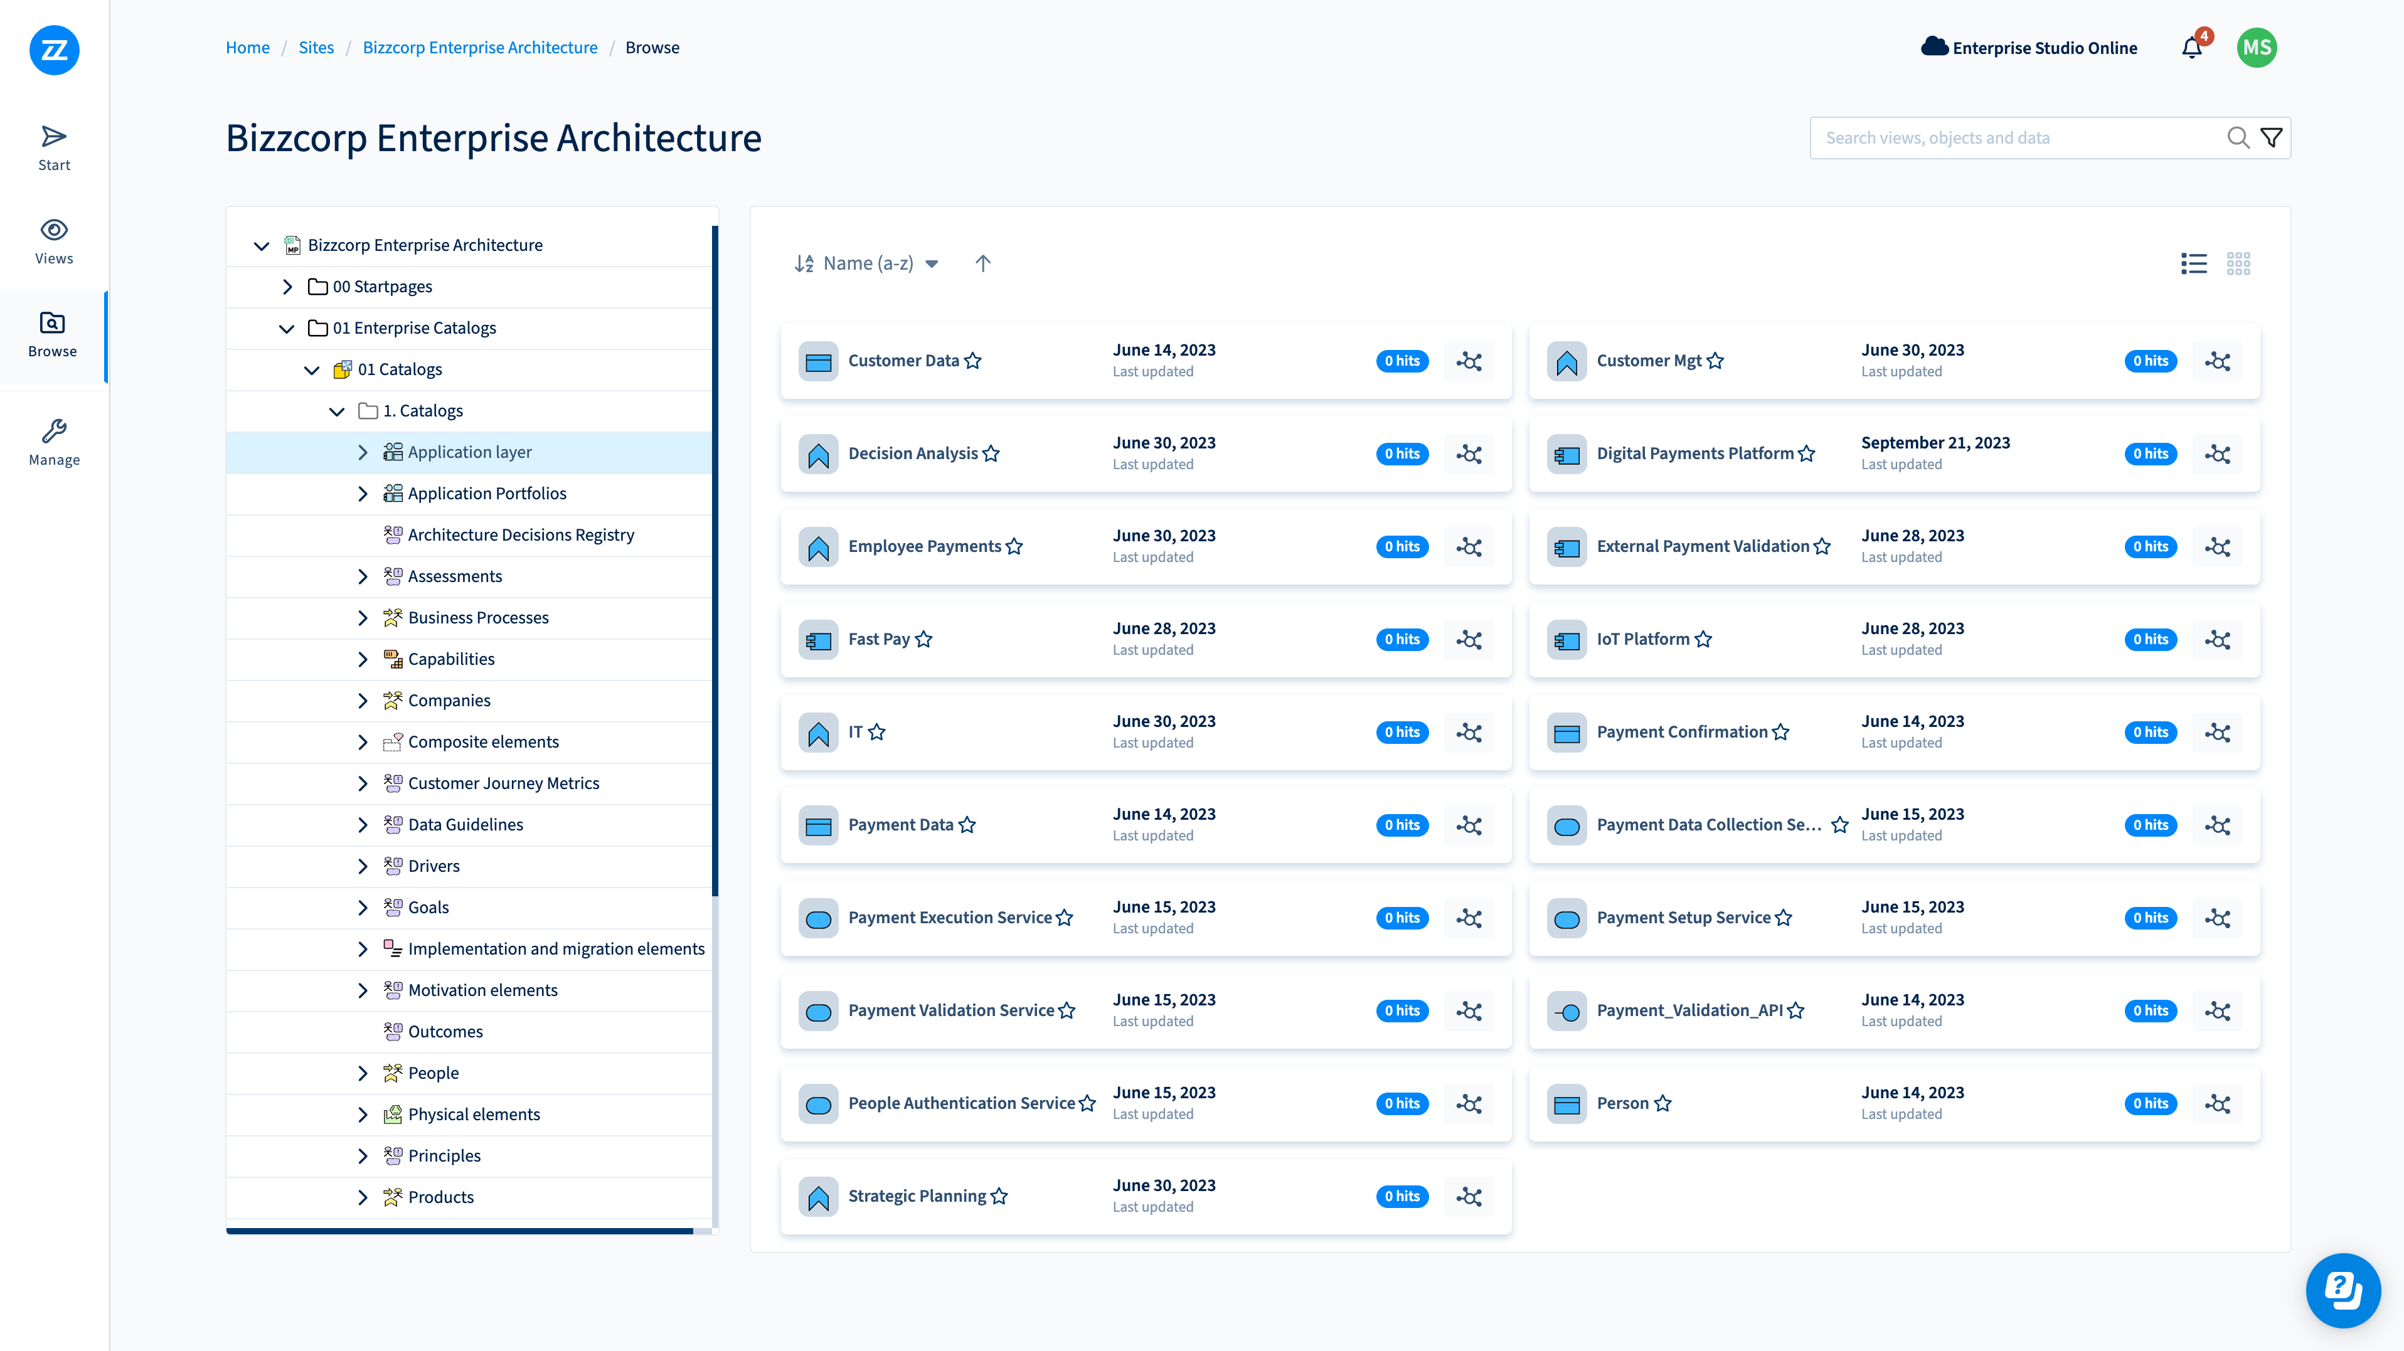Open the relations graph for Digital Payments Platform
The height and width of the screenshot is (1351, 2404).
click(2218, 454)
